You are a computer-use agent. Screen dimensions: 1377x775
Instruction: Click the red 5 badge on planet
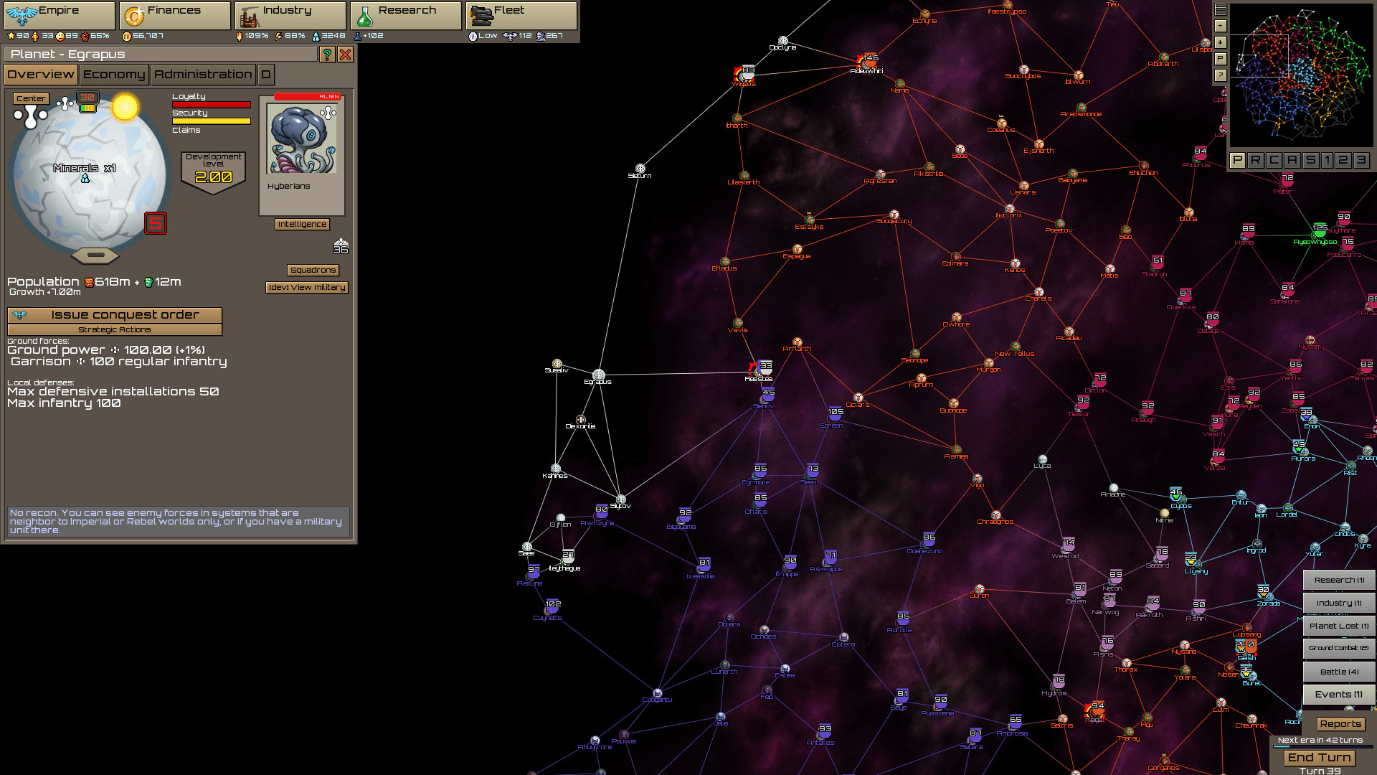pos(156,223)
